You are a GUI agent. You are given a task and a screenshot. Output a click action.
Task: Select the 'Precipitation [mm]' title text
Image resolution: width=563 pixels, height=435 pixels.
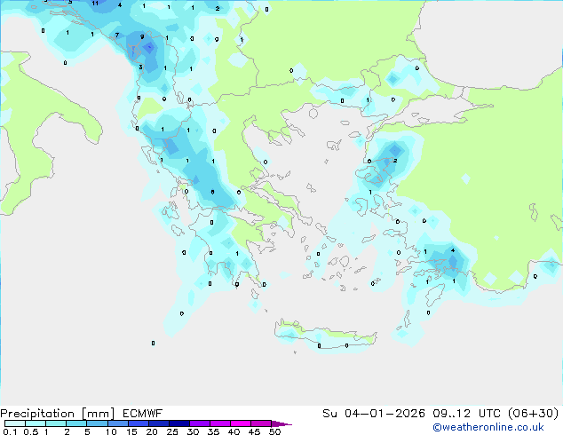(58, 414)
